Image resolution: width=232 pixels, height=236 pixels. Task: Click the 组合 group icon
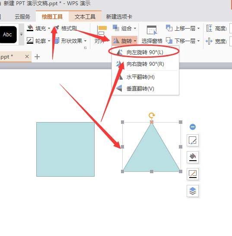(116, 28)
